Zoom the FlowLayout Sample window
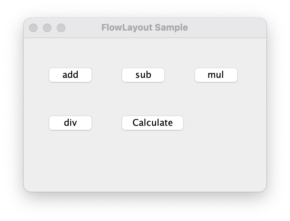 [61, 28]
